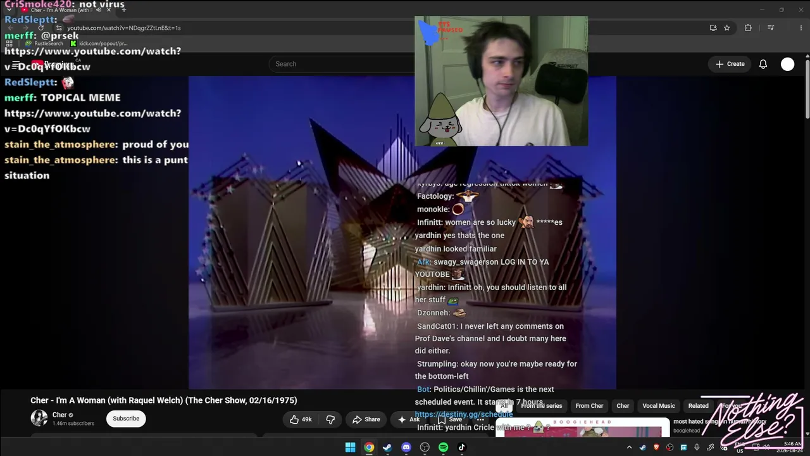Open the RustleSearch bookmark

click(x=44, y=44)
